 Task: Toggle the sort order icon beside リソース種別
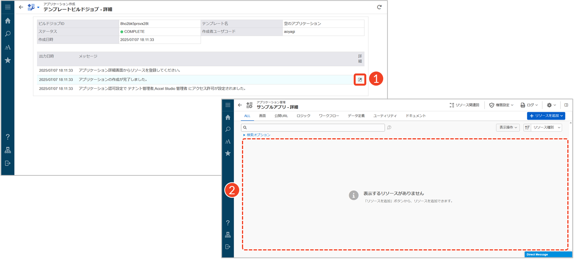click(x=527, y=128)
